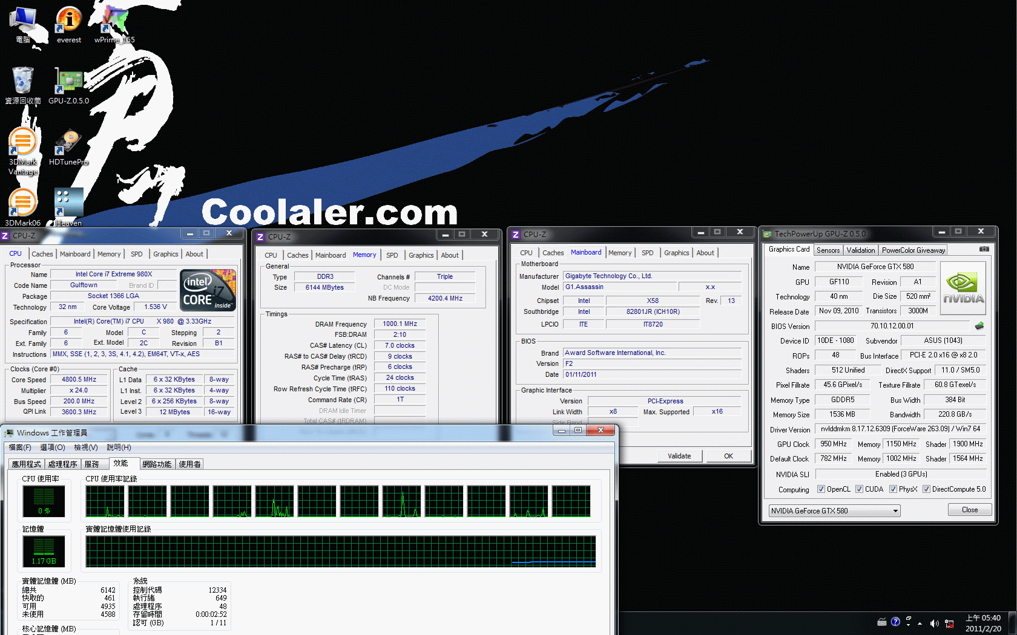Open the NVIDIA GeForce GTX 580 dropdown
The image size is (1017, 635).
click(834, 511)
